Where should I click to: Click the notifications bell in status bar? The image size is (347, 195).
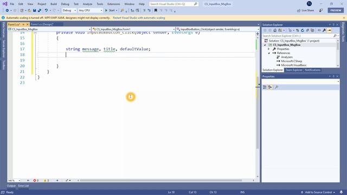341,192
